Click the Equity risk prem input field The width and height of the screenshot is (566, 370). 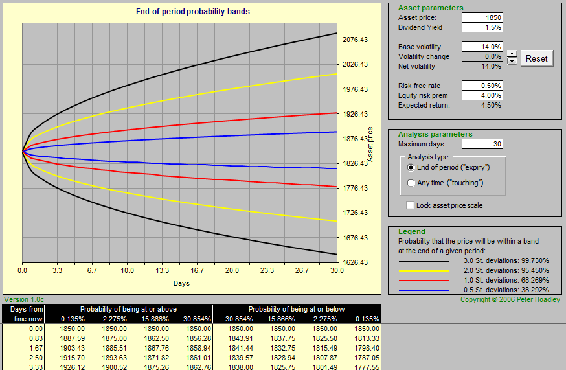pyautogui.click(x=482, y=95)
